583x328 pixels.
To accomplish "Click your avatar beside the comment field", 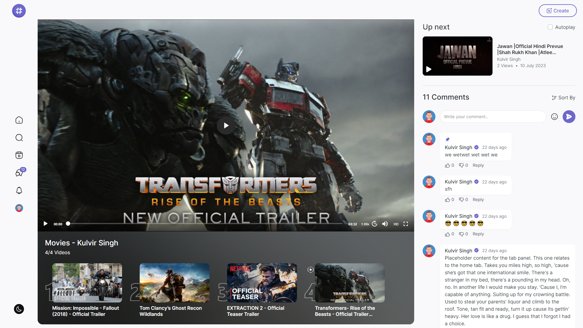I will coord(429,117).
